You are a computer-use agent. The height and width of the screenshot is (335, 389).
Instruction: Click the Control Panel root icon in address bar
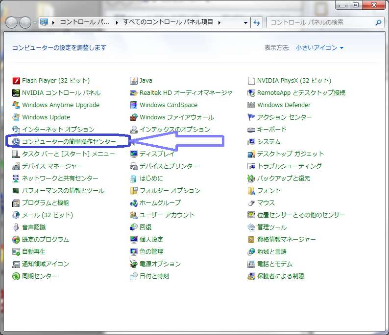click(45, 22)
